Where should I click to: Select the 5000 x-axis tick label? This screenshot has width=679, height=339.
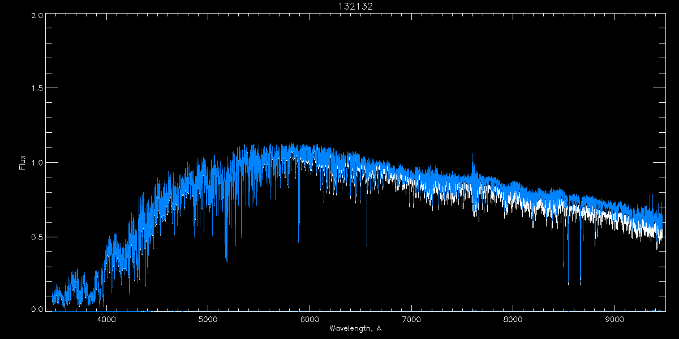point(208,319)
